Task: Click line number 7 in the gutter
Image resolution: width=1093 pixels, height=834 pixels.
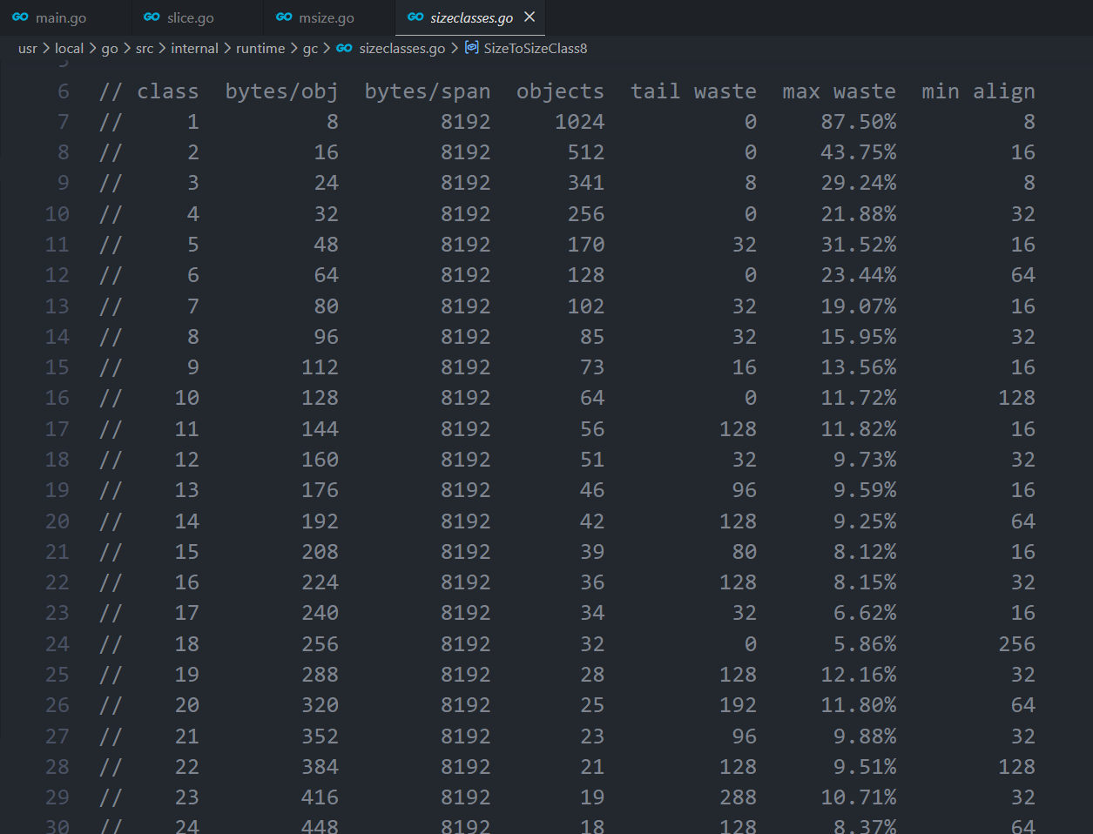Action: 63,122
